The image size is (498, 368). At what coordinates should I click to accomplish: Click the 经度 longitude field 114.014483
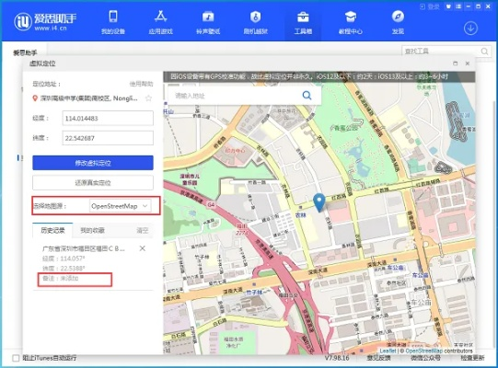(108, 119)
